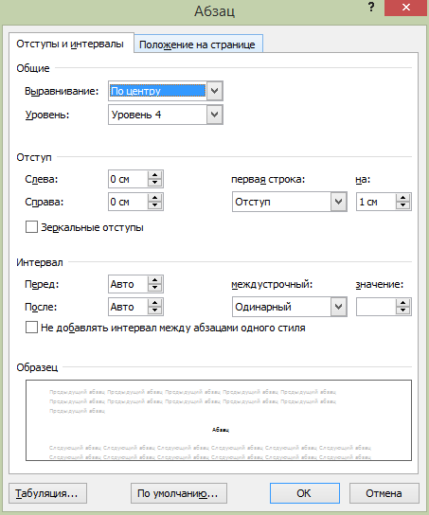Open the Табуляция... dialog
Image resolution: width=429 pixels, height=515 pixels.
point(47,493)
